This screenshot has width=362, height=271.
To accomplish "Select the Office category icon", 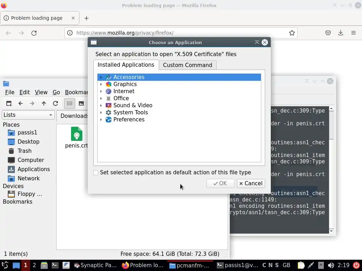I will tap(109, 98).
